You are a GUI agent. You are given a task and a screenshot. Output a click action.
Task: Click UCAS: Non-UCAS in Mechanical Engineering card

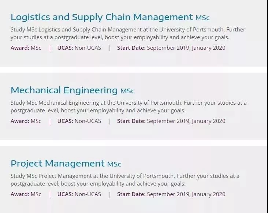(x=79, y=121)
